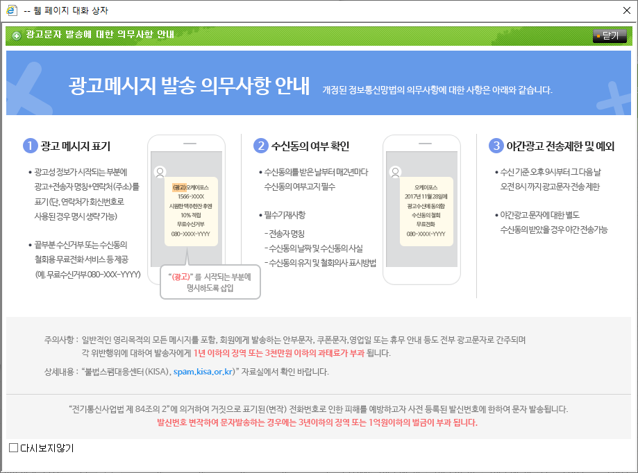Click the Internet Explorer page icon in title bar
This screenshot has width=638, height=473.
(x=12, y=10)
